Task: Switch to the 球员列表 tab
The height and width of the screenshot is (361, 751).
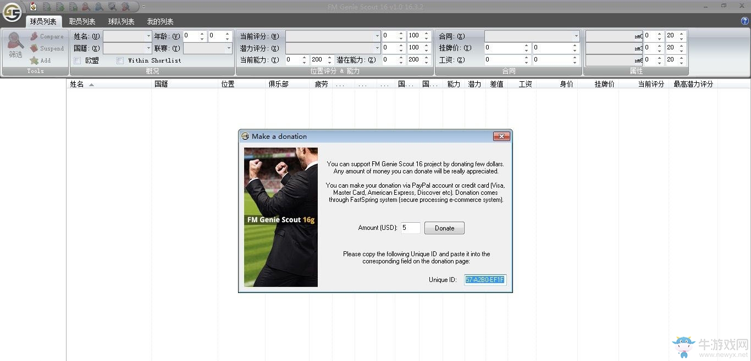Action: pyautogui.click(x=43, y=21)
